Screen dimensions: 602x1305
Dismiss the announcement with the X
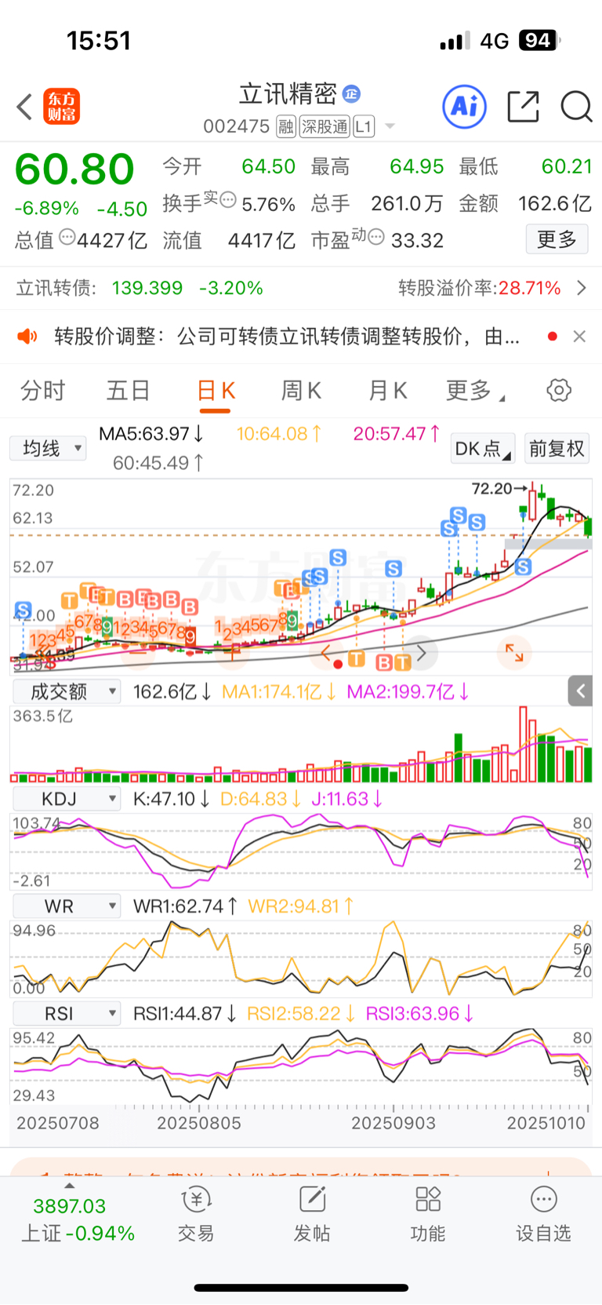579,337
